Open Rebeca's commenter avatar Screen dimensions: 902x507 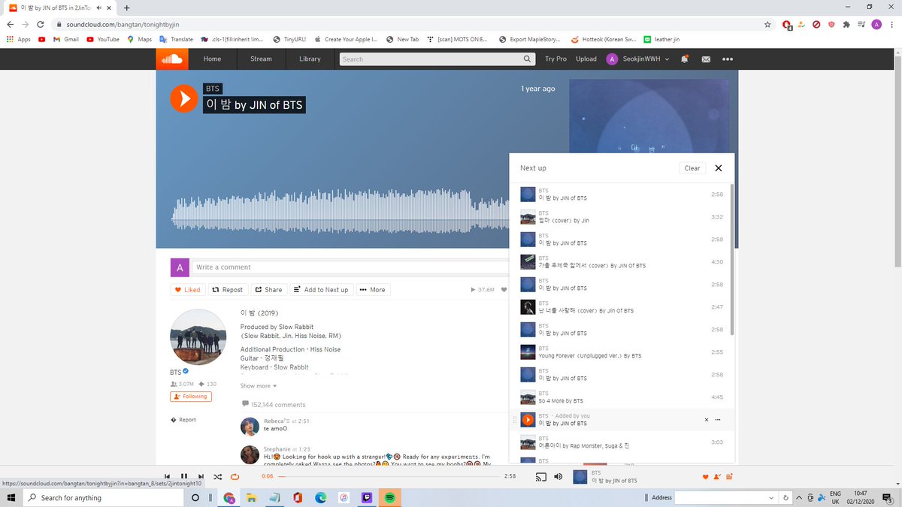250,426
